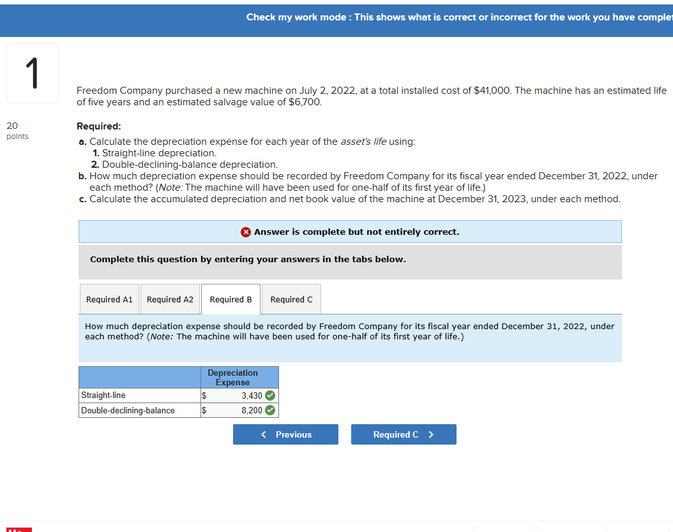Click the green checkmark beside Straight-line answer

pyautogui.click(x=269, y=395)
